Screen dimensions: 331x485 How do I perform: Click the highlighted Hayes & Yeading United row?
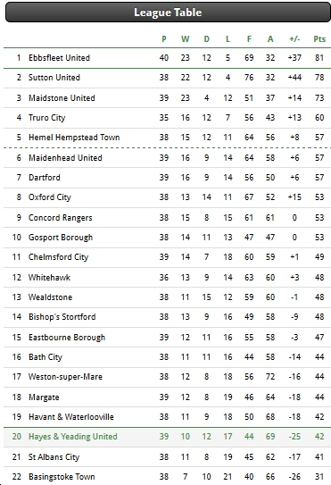167,437
